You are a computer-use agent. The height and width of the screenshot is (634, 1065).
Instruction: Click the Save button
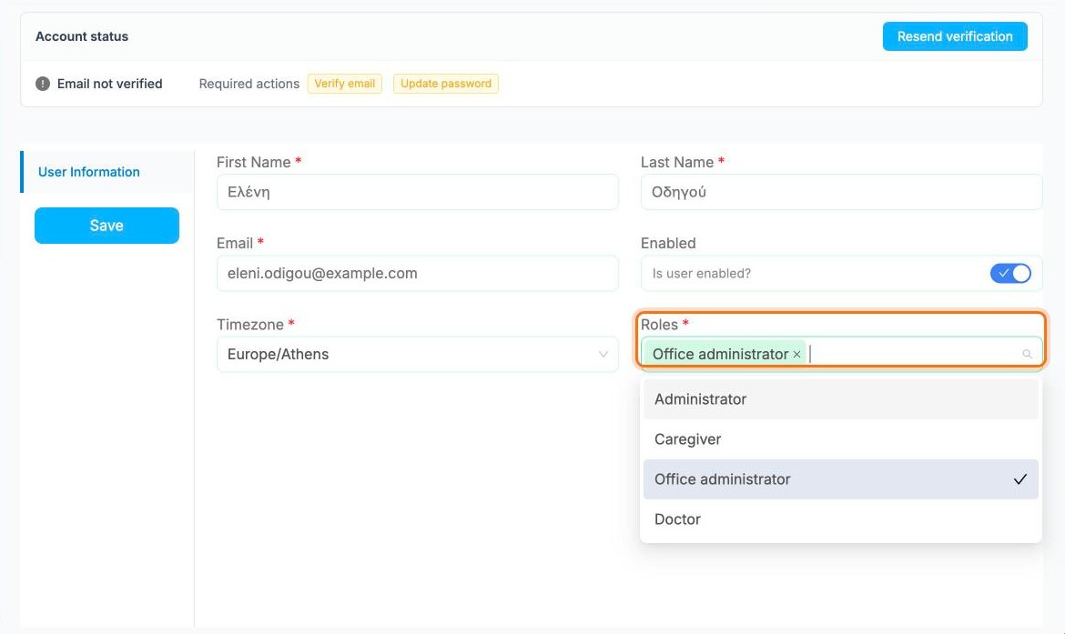(x=106, y=226)
